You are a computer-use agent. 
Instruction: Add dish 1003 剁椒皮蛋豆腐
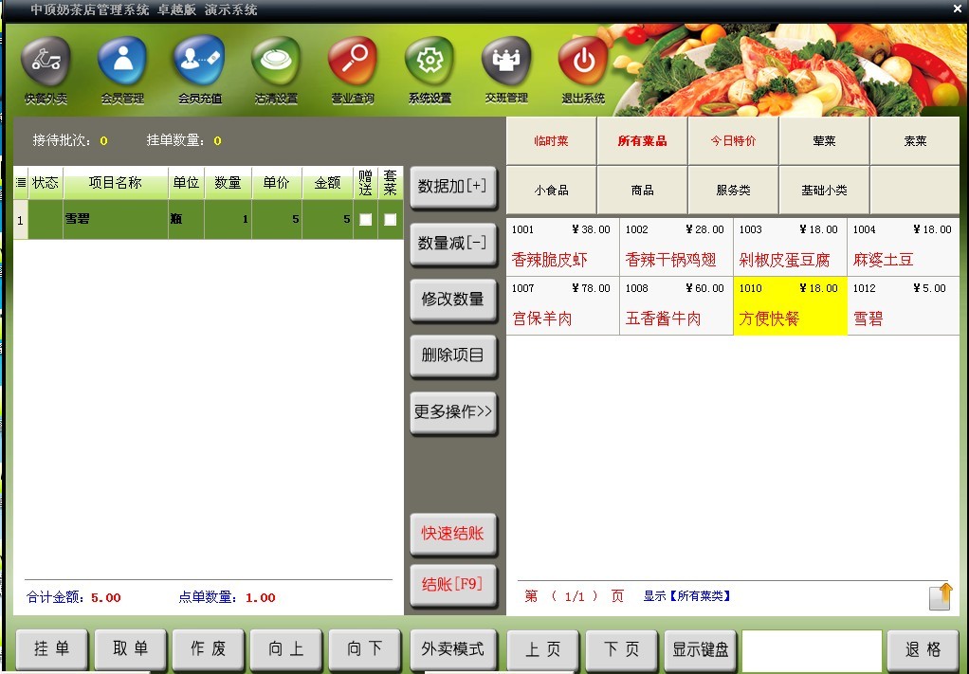coord(790,246)
